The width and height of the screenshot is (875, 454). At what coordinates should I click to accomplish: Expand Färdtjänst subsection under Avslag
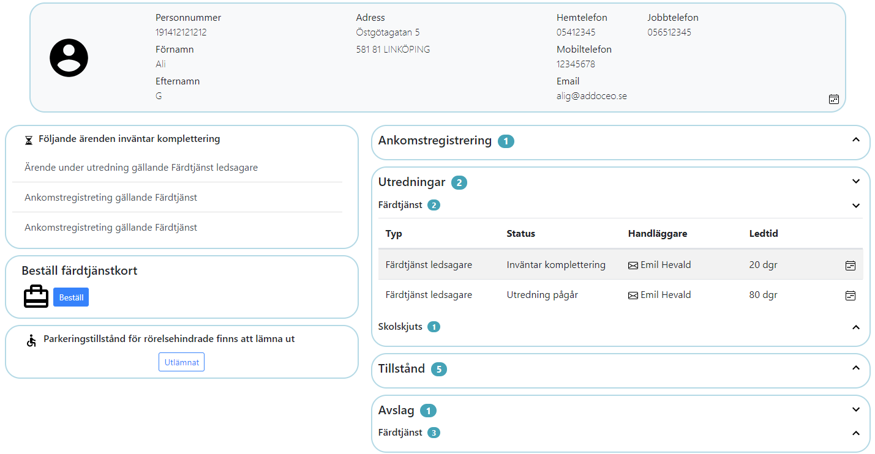click(x=856, y=433)
